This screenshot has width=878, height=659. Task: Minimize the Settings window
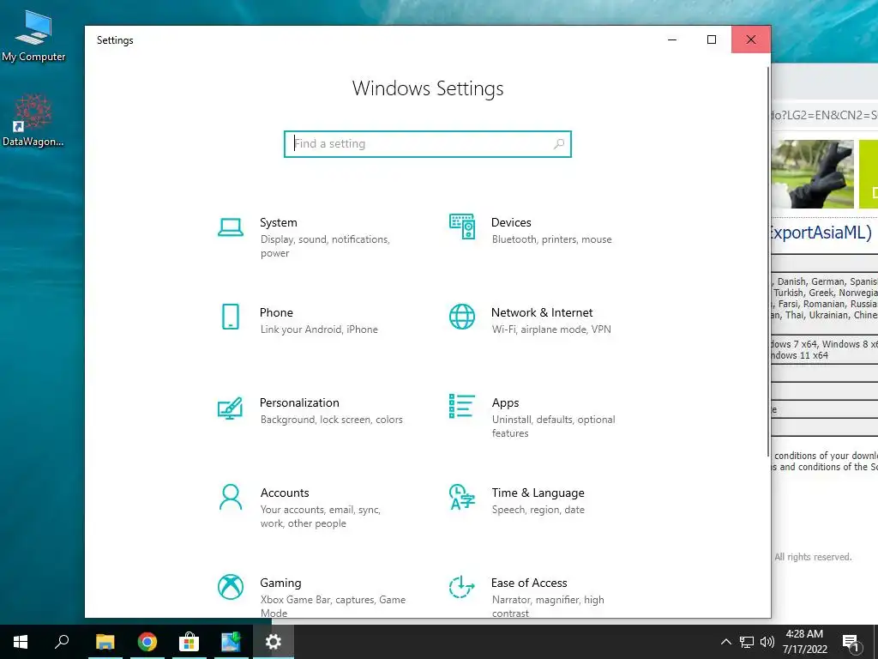672,39
